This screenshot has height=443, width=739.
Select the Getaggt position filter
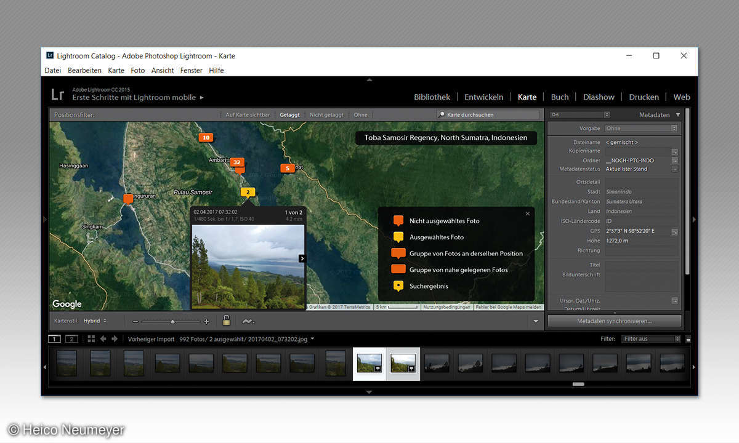[x=289, y=115]
